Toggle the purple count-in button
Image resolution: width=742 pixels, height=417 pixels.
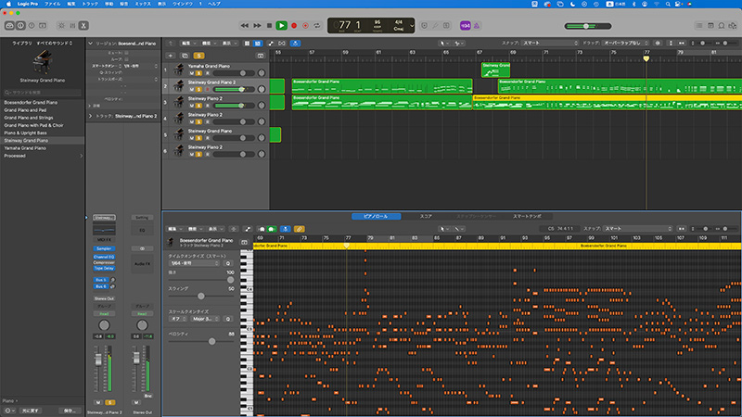click(466, 26)
